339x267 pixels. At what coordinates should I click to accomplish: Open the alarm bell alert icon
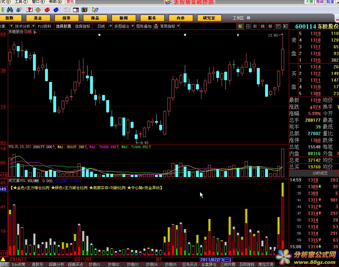(x=19, y=10)
